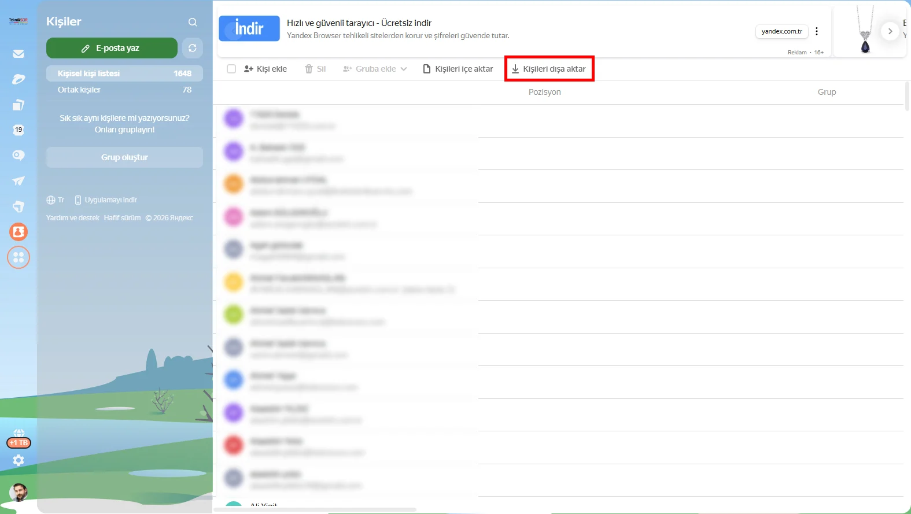The image size is (911, 514).
Task: Change language via Tr selector
Action: 56,200
